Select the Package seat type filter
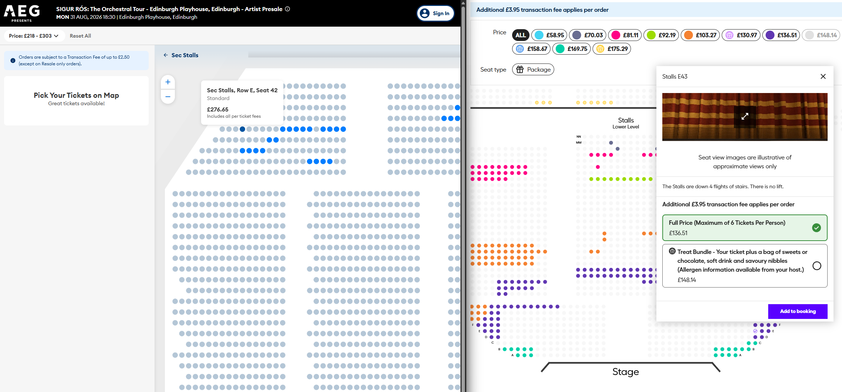Screen dimensions: 842x392 coord(533,69)
